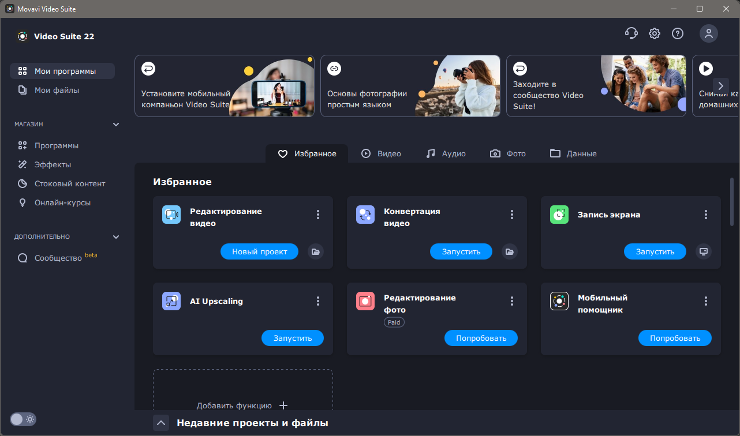
Task: Open folder icon in Конвертация видео card
Action: [509, 251]
